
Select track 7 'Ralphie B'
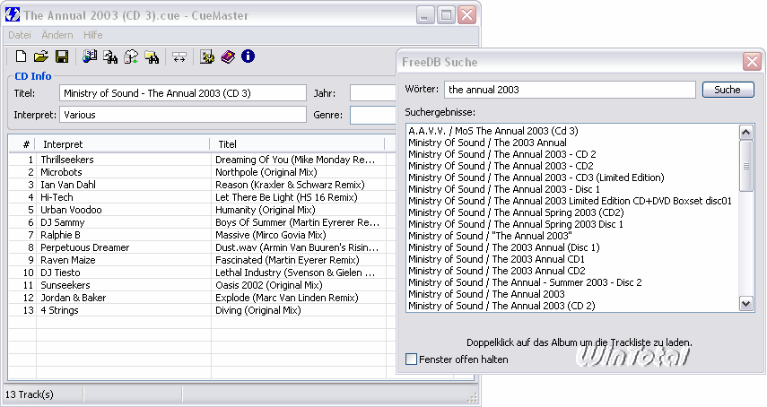[x=60, y=235]
